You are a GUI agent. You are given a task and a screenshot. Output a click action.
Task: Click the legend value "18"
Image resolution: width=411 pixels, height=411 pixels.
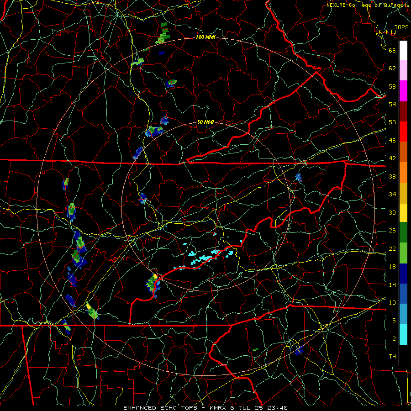[x=392, y=267]
